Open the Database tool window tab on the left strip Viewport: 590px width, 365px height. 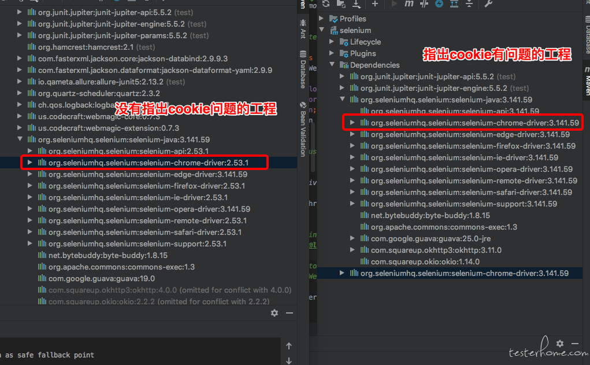coord(303,69)
